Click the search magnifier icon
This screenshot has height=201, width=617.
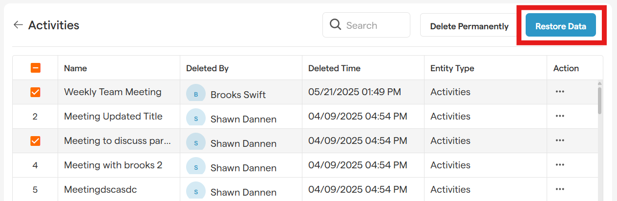(x=335, y=25)
